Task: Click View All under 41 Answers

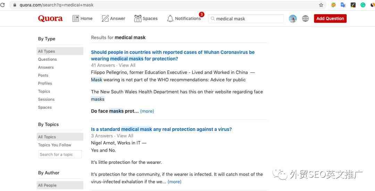Action: (127, 65)
